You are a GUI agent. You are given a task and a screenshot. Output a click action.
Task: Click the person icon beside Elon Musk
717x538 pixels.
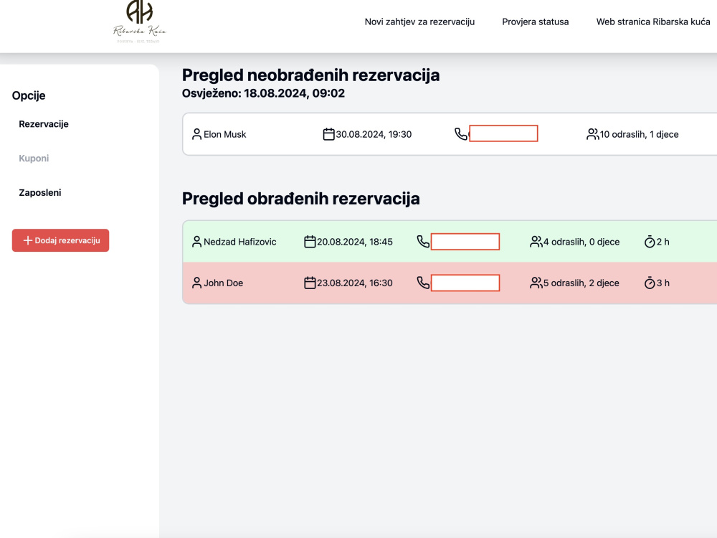[x=196, y=134]
